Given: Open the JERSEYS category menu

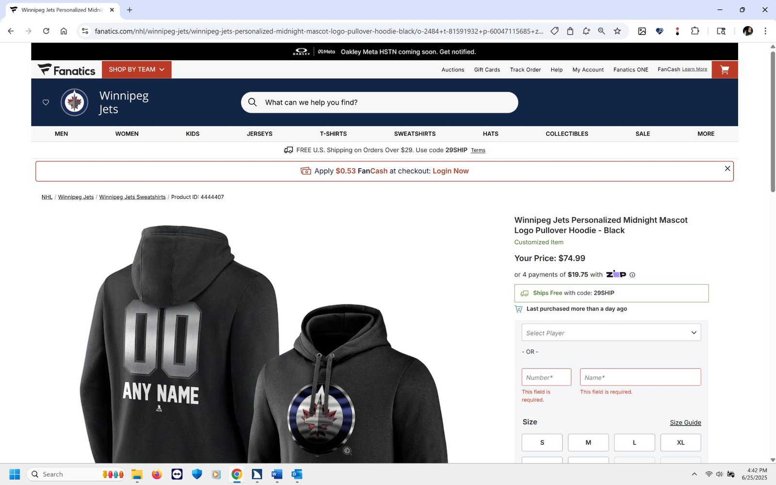Looking at the screenshot, I should (x=259, y=134).
